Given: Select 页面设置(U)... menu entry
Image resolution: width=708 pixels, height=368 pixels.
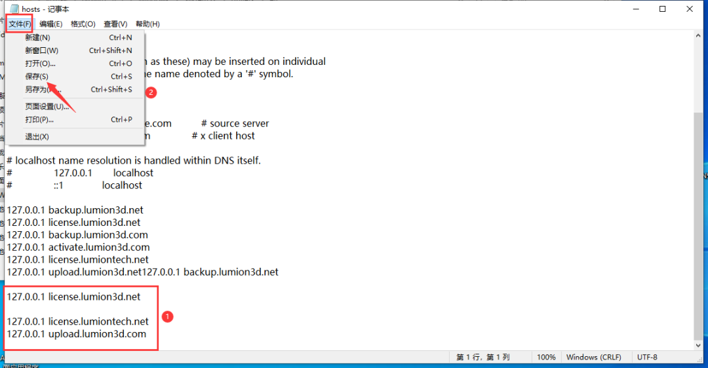Looking at the screenshot, I should (47, 107).
